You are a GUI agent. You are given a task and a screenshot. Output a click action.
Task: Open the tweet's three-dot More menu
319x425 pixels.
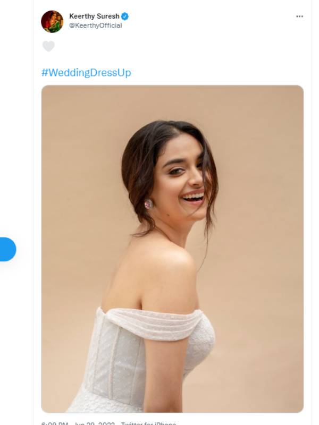[299, 16]
